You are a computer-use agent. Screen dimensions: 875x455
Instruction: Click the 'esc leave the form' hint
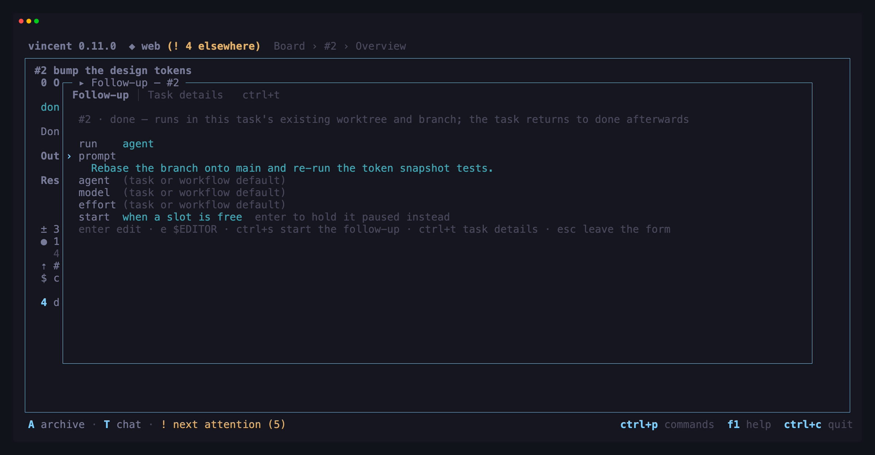614,229
